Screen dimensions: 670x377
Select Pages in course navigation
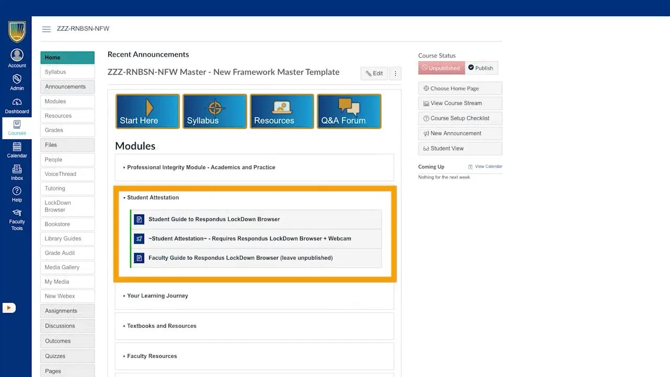68,371
